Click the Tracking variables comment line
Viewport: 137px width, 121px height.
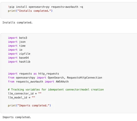[56, 90]
